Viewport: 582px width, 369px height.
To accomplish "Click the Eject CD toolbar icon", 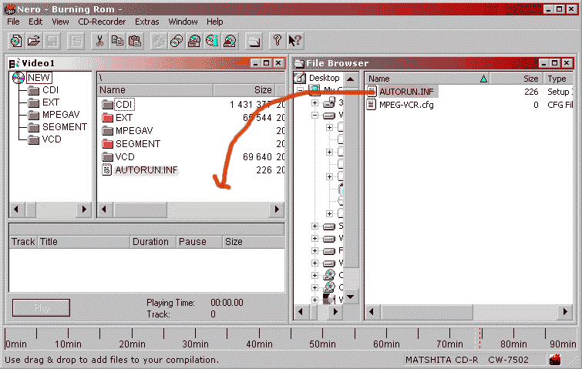I will 230,41.
